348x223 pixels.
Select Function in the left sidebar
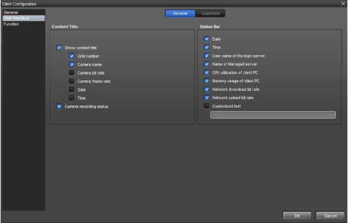point(24,24)
